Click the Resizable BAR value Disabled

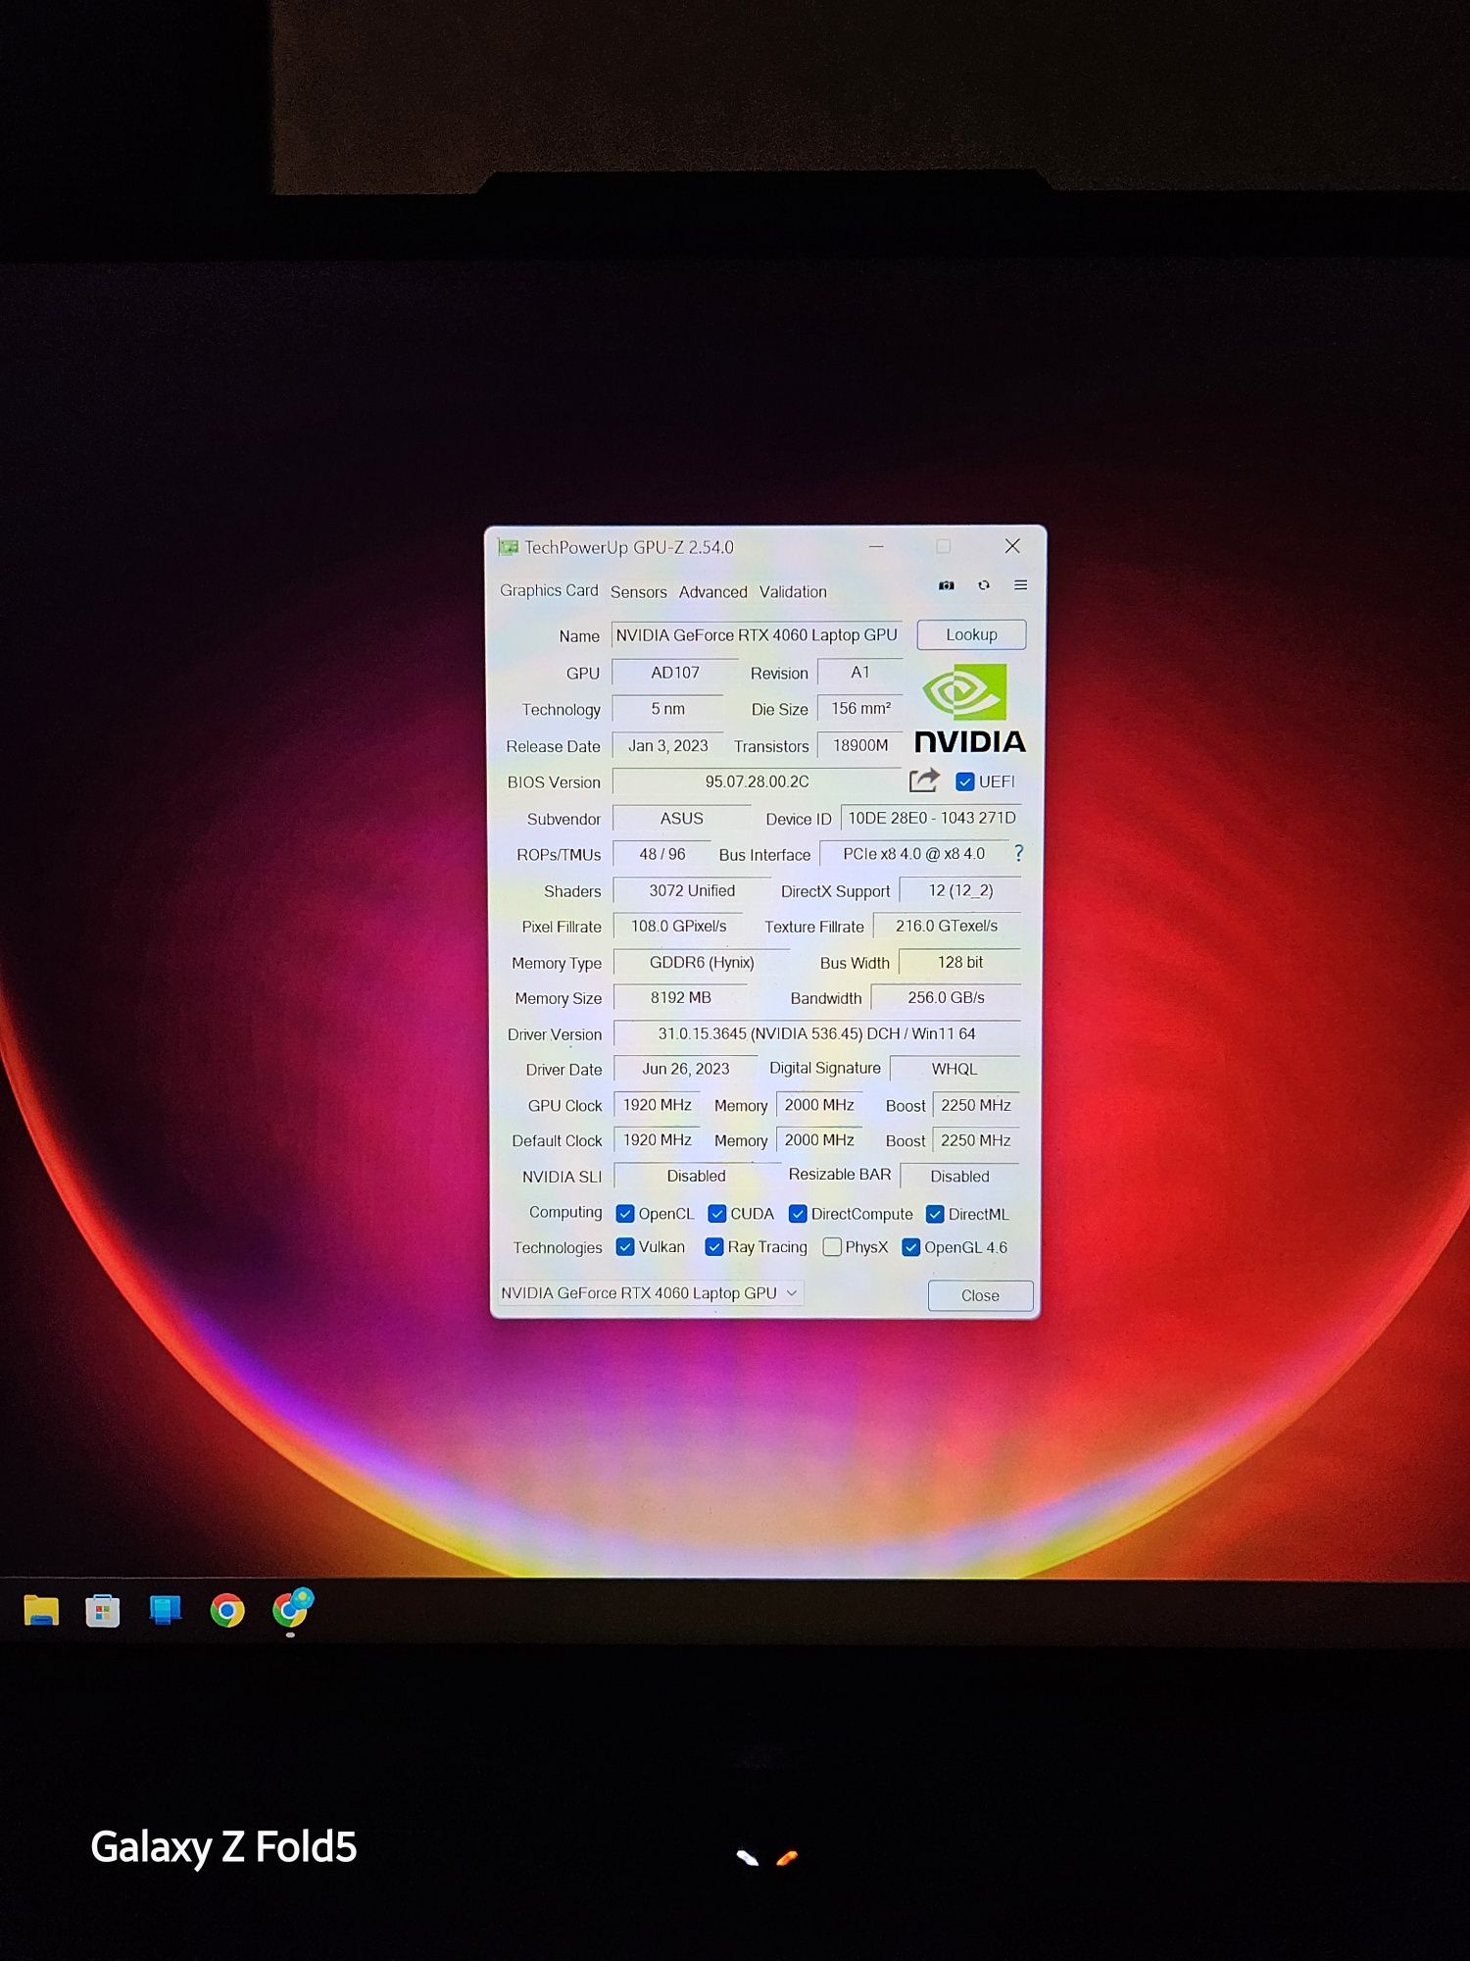(x=959, y=1177)
